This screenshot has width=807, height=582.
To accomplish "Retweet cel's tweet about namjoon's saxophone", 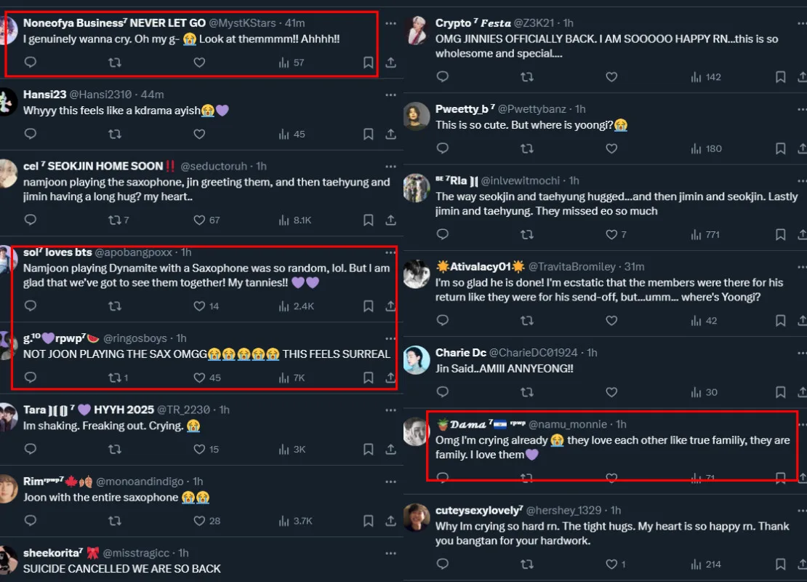I will (114, 220).
